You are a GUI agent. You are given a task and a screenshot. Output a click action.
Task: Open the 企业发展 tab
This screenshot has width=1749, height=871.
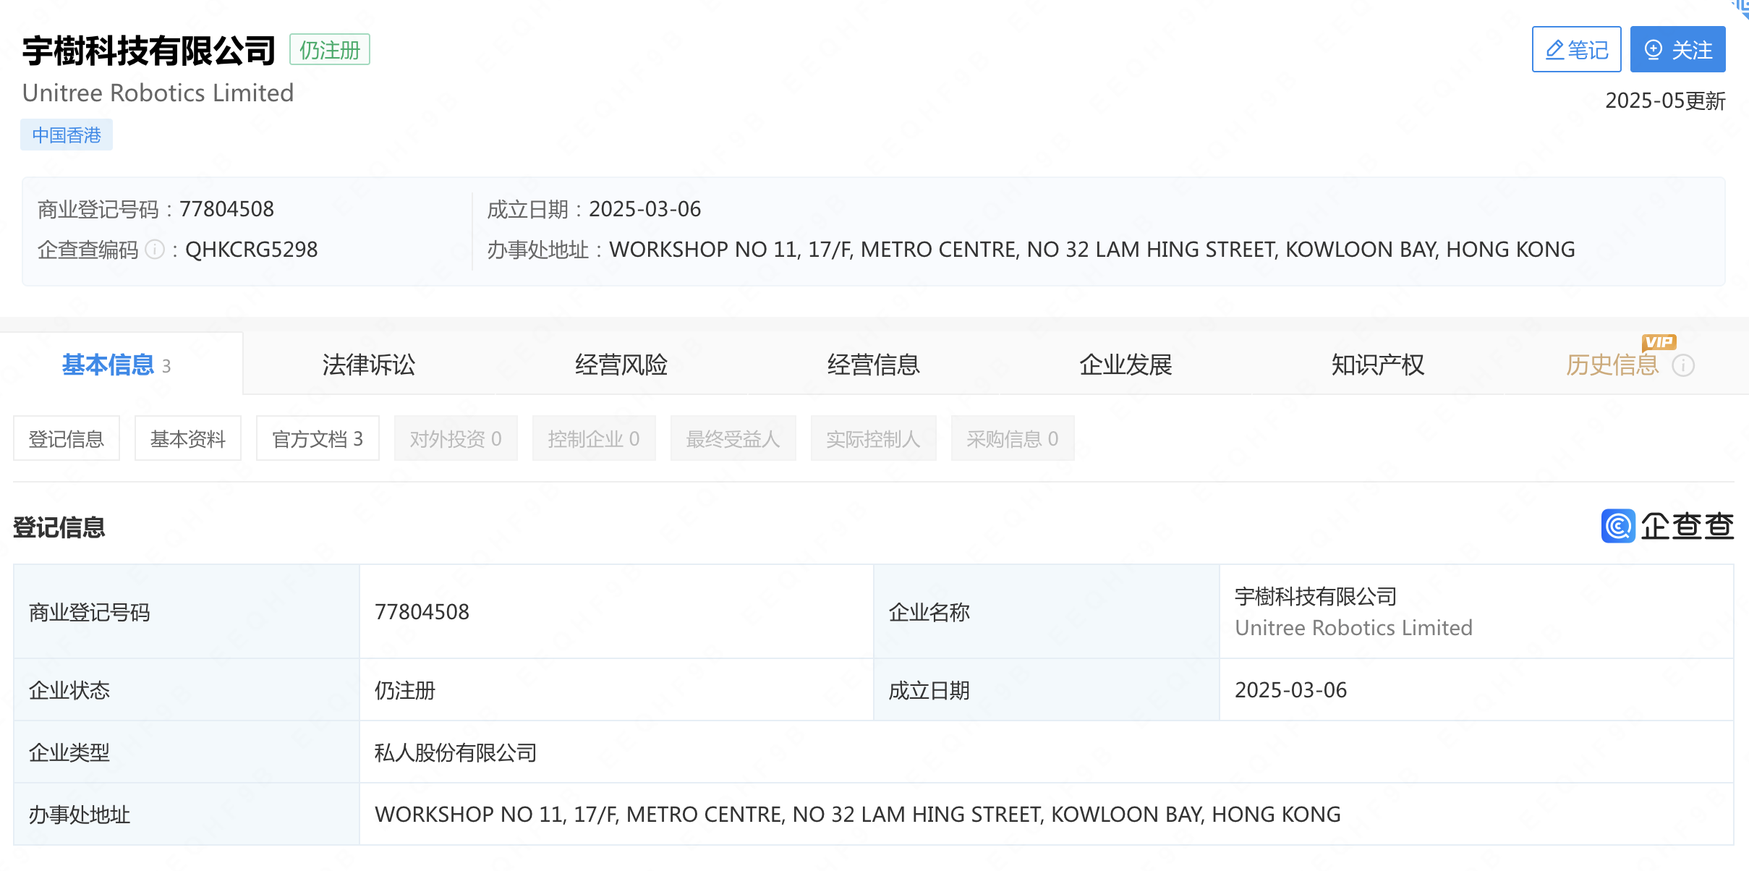coord(1125,365)
